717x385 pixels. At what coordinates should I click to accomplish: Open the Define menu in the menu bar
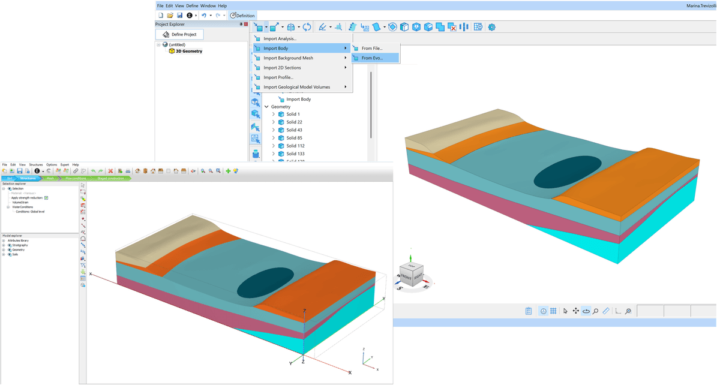click(192, 6)
